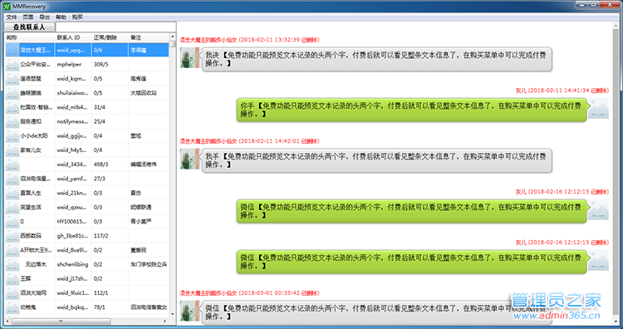This screenshot has height=329, width=623.
Task: Click avatar icon in the shchenlibing row
Action: pos(12,265)
